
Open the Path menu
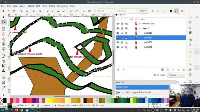point(38,6)
